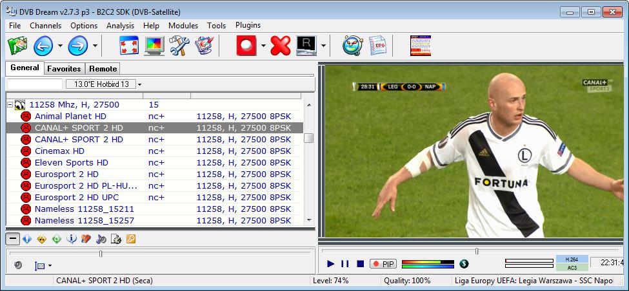Open dropdown arrow beside record button

click(263, 46)
